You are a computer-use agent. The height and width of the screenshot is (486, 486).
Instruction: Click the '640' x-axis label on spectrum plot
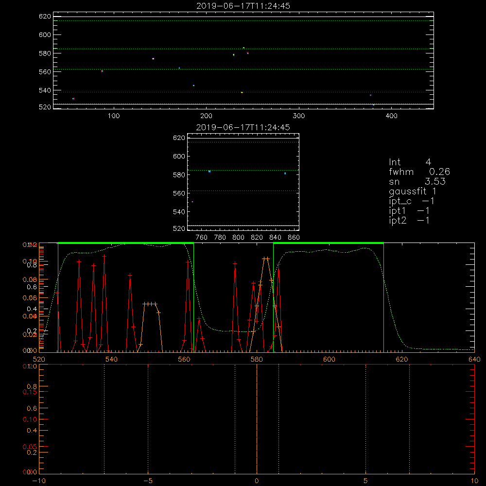474,359
